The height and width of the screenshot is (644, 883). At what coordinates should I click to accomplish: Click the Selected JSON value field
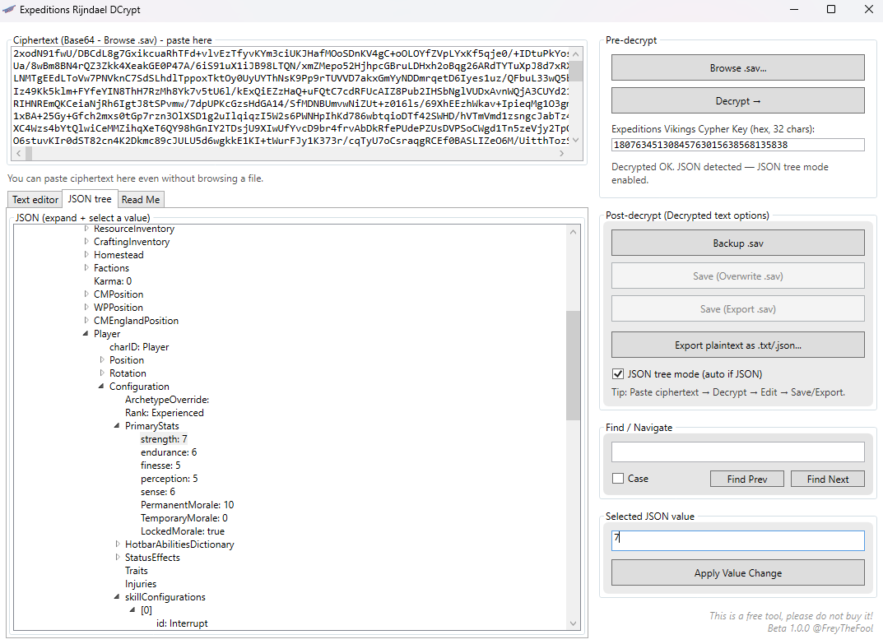click(737, 540)
